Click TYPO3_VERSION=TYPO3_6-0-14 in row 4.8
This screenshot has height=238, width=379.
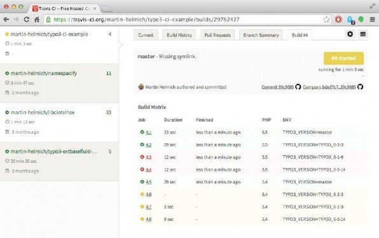[314, 219]
